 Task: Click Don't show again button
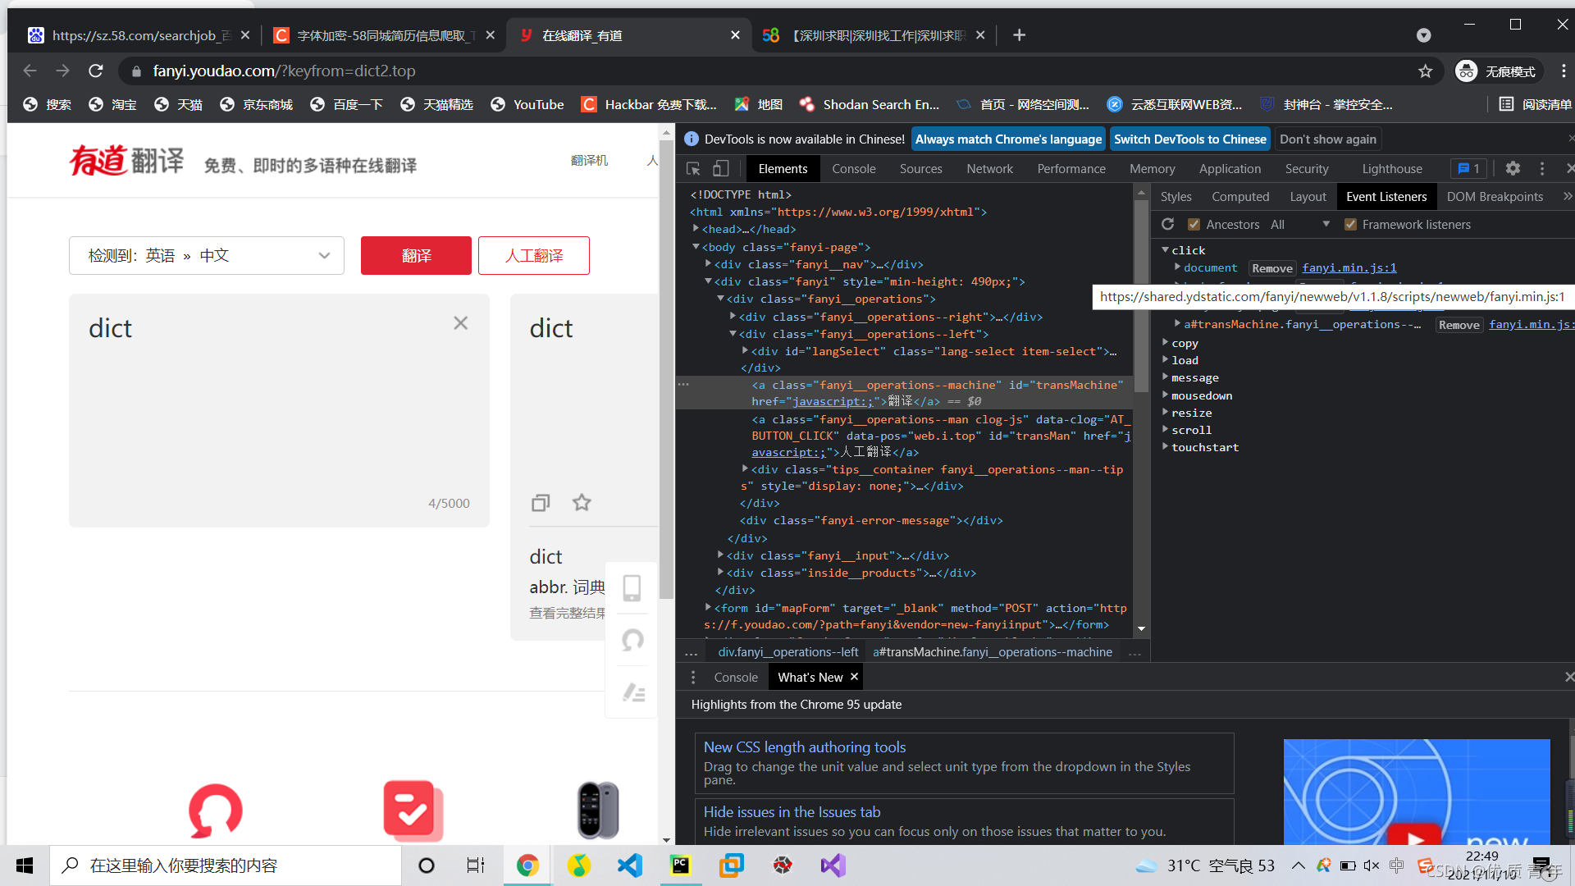[x=1328, y=139]
